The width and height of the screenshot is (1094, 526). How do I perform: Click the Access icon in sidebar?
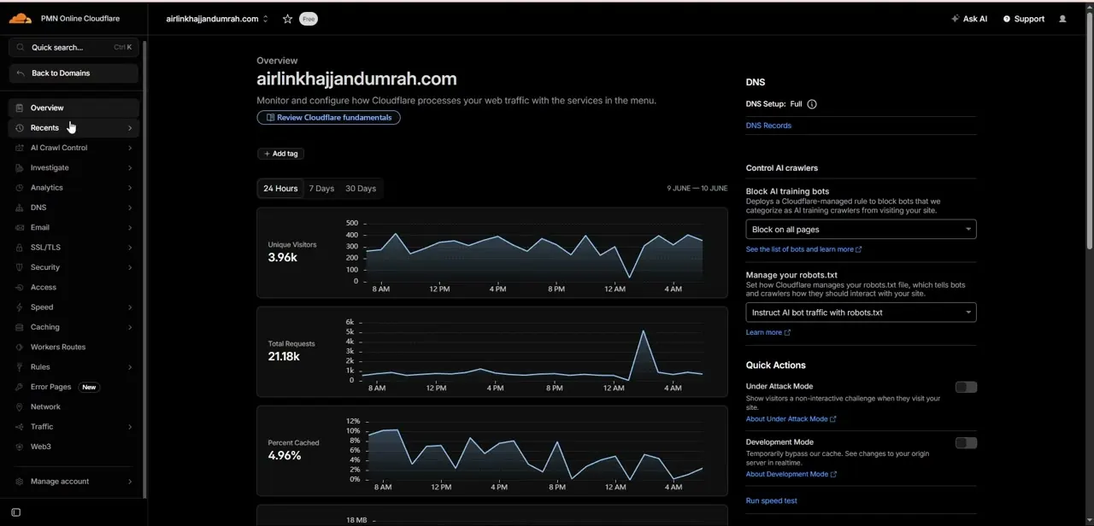click(x=20, y=287)
